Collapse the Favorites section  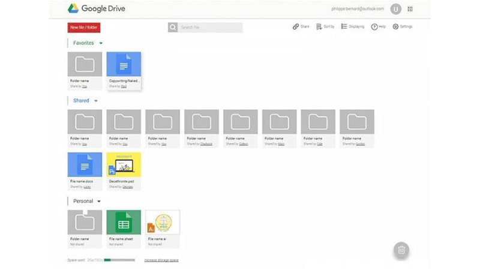(101, 43)
